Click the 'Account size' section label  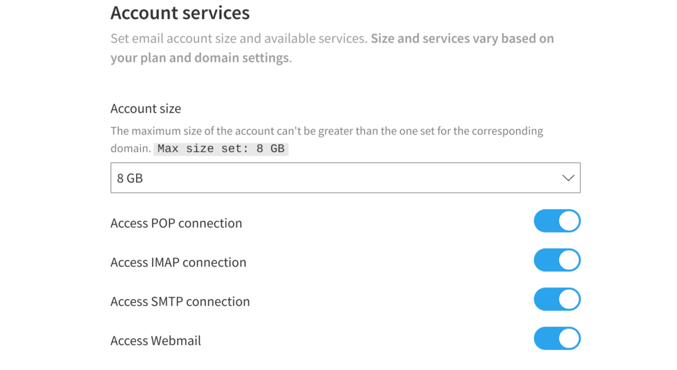(x=146, y=108)
